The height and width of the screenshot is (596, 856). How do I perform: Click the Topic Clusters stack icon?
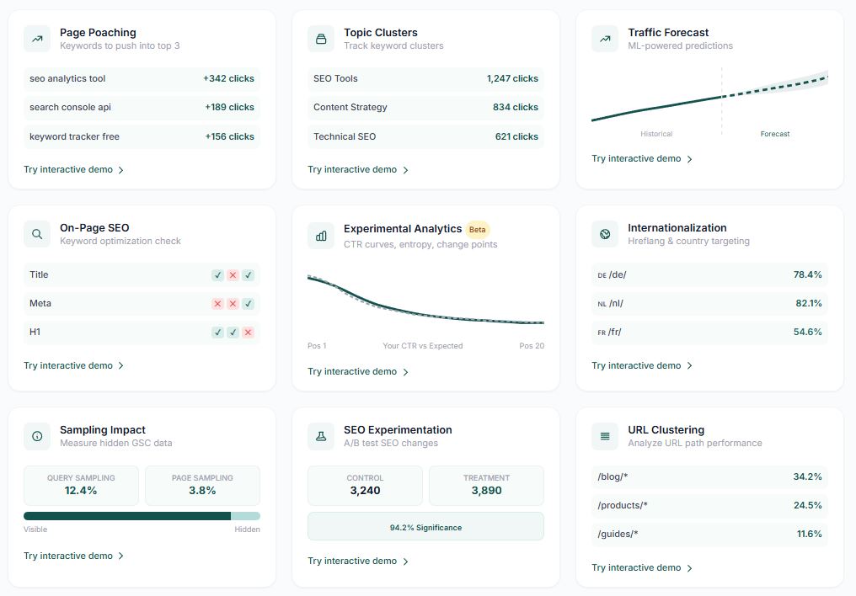321,39
